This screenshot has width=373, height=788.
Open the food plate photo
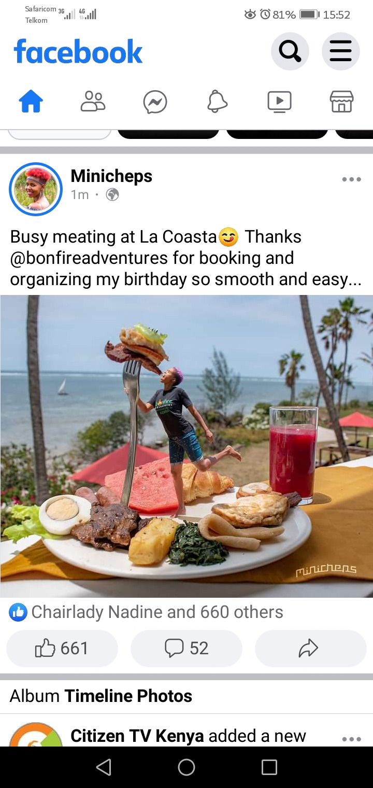coord(187,446)
